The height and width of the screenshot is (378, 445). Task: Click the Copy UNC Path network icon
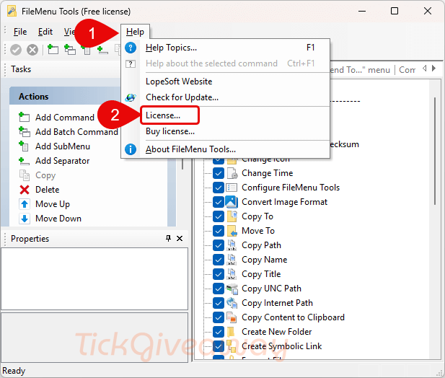coord(232,289)
